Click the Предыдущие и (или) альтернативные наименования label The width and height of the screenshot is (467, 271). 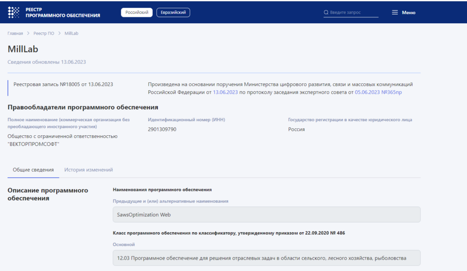click(171, 201)
